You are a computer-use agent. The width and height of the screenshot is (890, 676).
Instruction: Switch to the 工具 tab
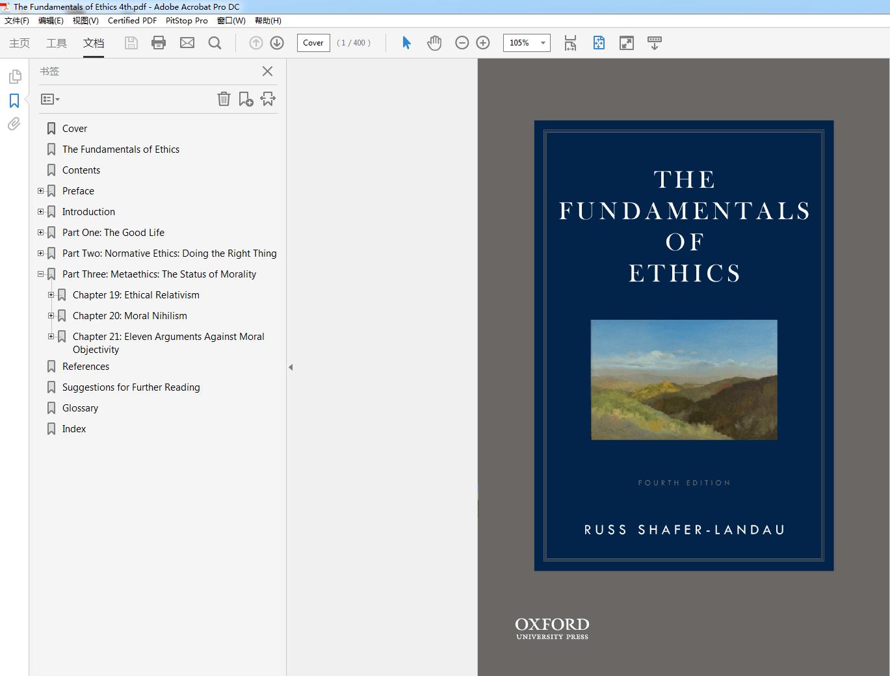57,43
